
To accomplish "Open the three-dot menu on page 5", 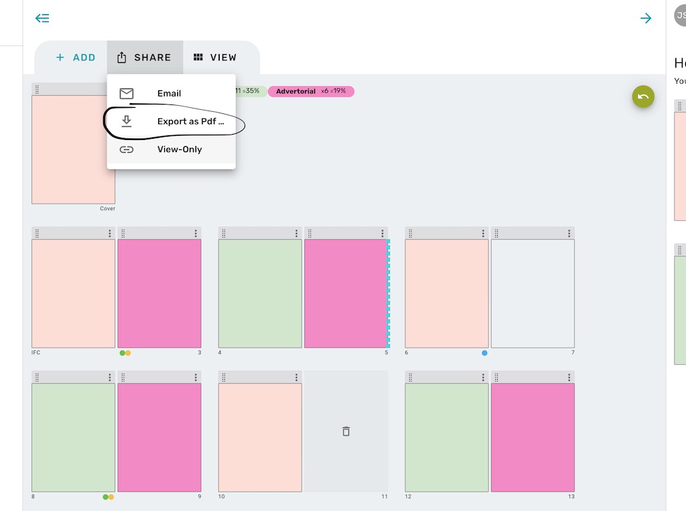I will coord(382,232).
